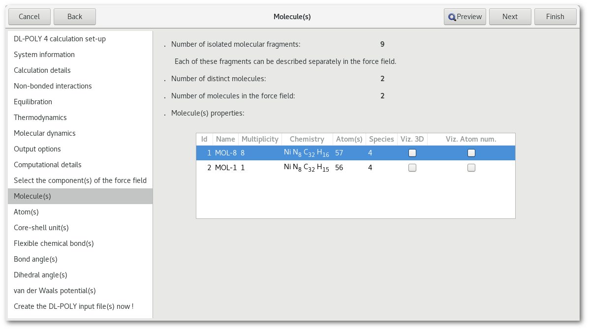This screenshot has height=330, width=589.
Task: Click the Finish button
Action: [x=555, y=17]
